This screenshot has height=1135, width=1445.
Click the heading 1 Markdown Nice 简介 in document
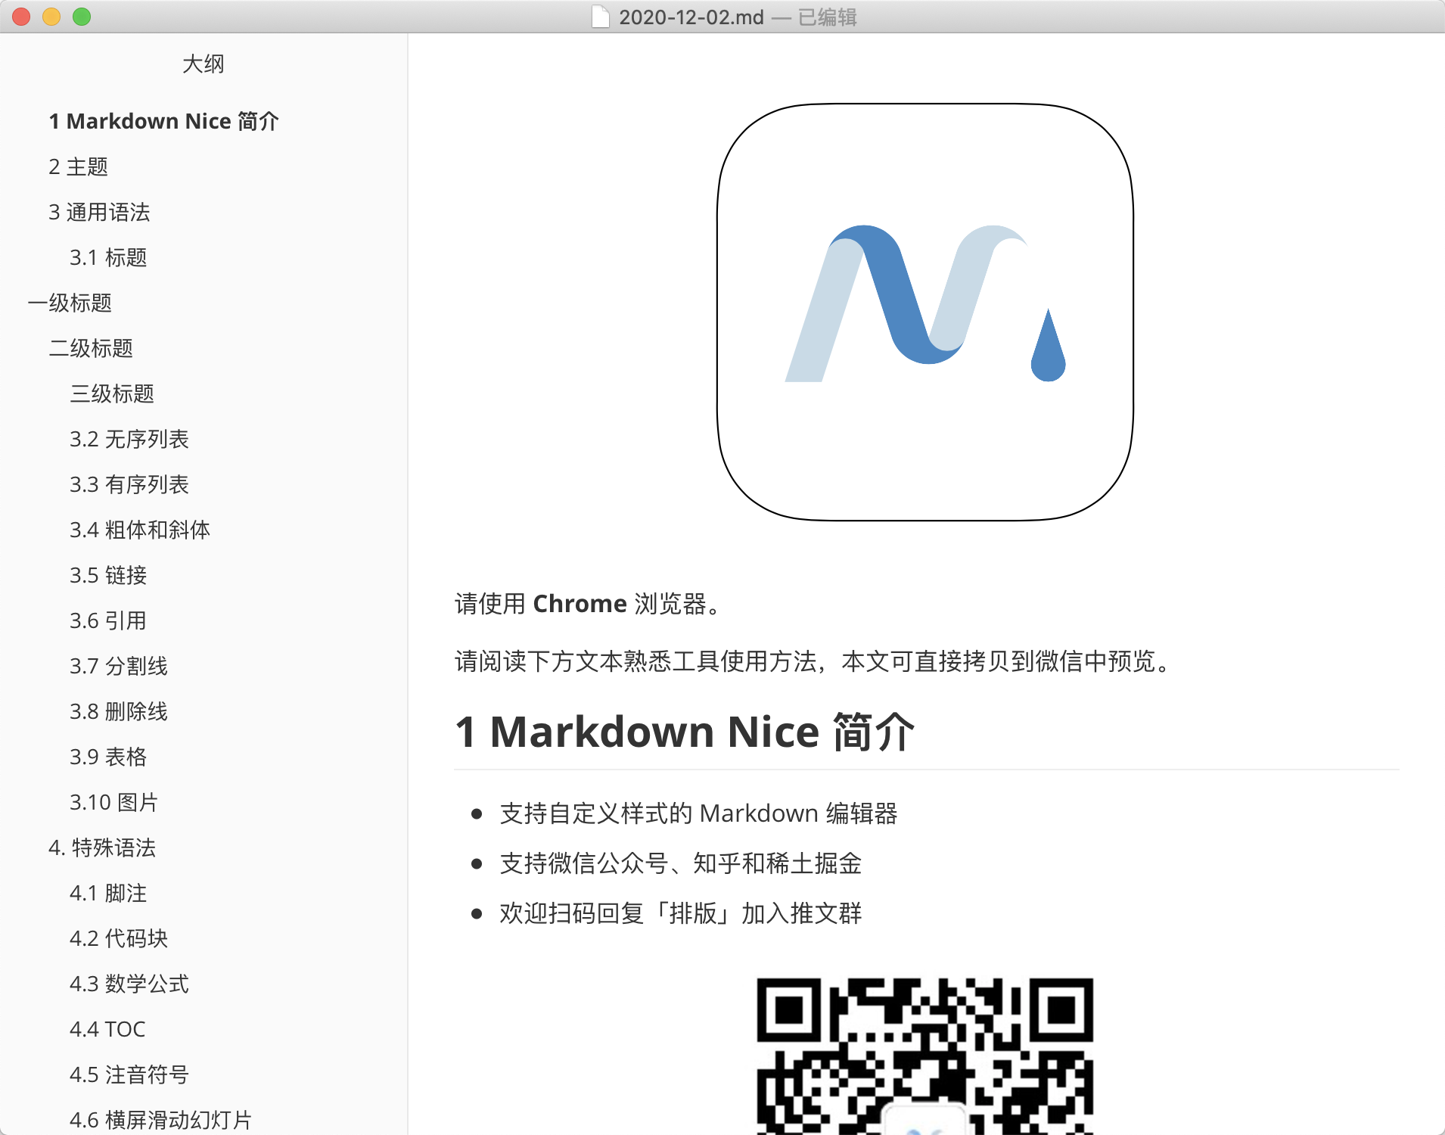[x=685, y=732]
